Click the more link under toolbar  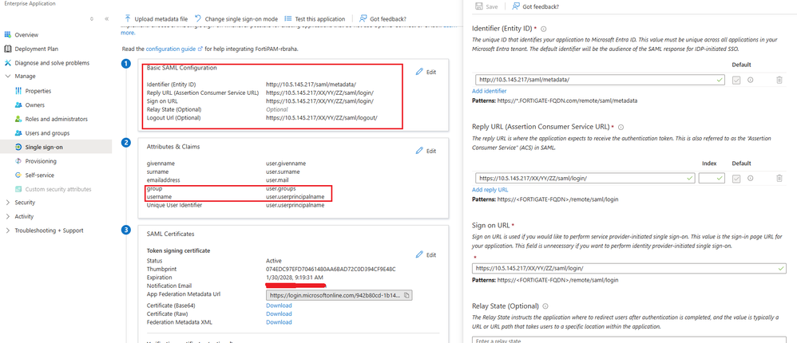[x=128, y=33]
